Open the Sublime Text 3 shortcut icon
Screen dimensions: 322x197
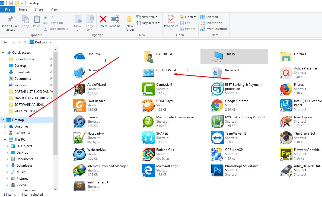click(x=79, y=186)
